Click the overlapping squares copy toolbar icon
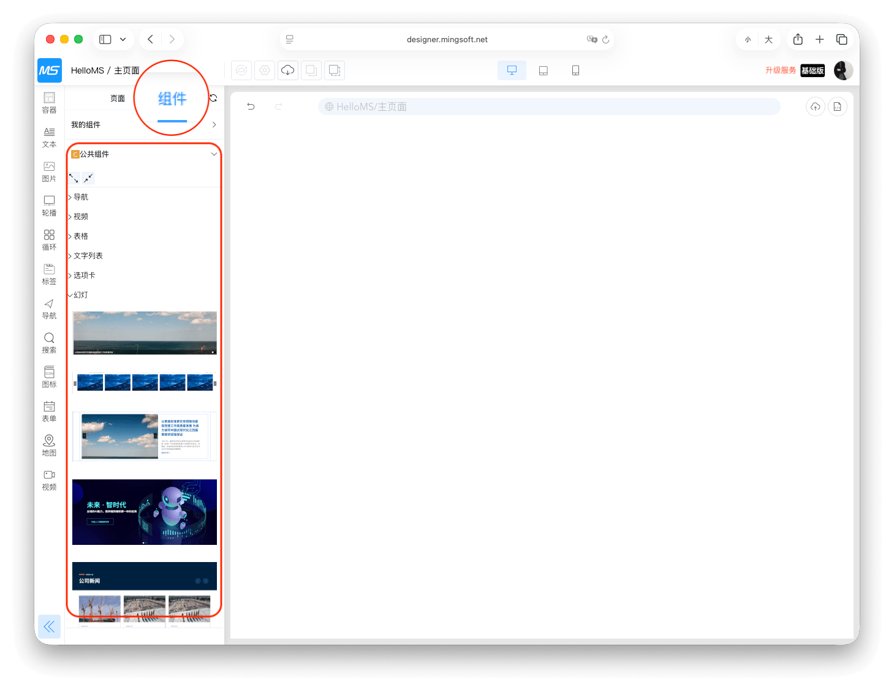 coord(311,70)
